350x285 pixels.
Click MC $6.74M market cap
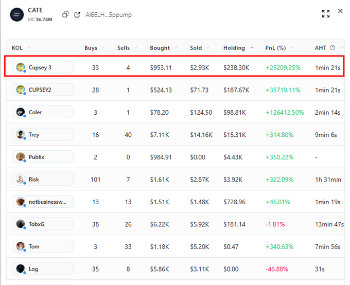point(40,20)
